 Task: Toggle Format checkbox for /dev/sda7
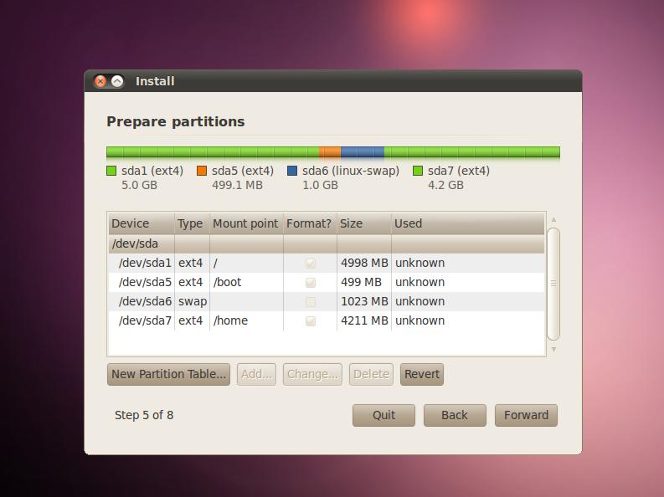(x=311, y=320)
